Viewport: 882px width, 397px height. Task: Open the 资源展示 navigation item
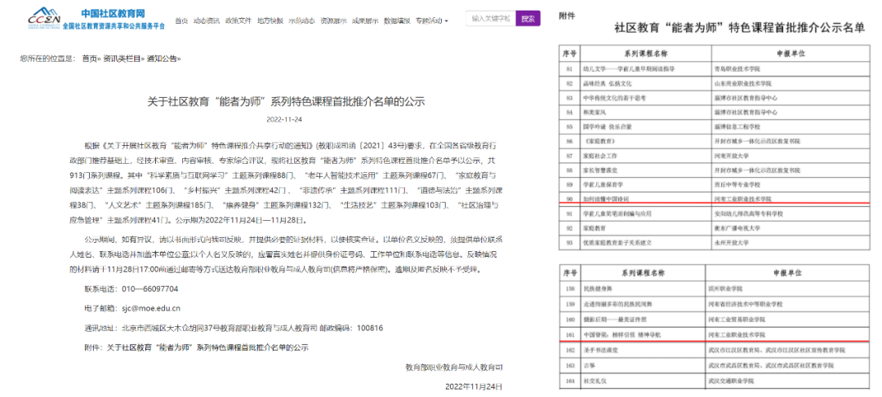tap(333, 20)
